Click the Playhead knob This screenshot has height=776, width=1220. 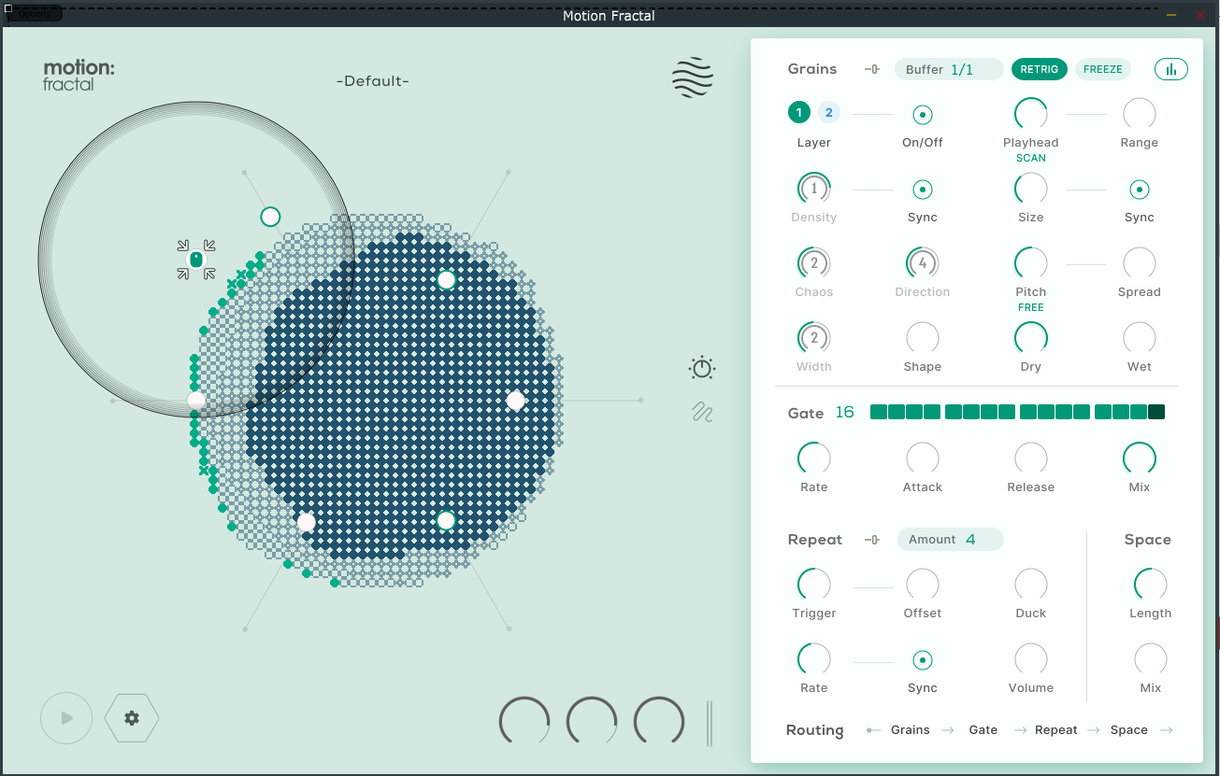click(1031, 114)
